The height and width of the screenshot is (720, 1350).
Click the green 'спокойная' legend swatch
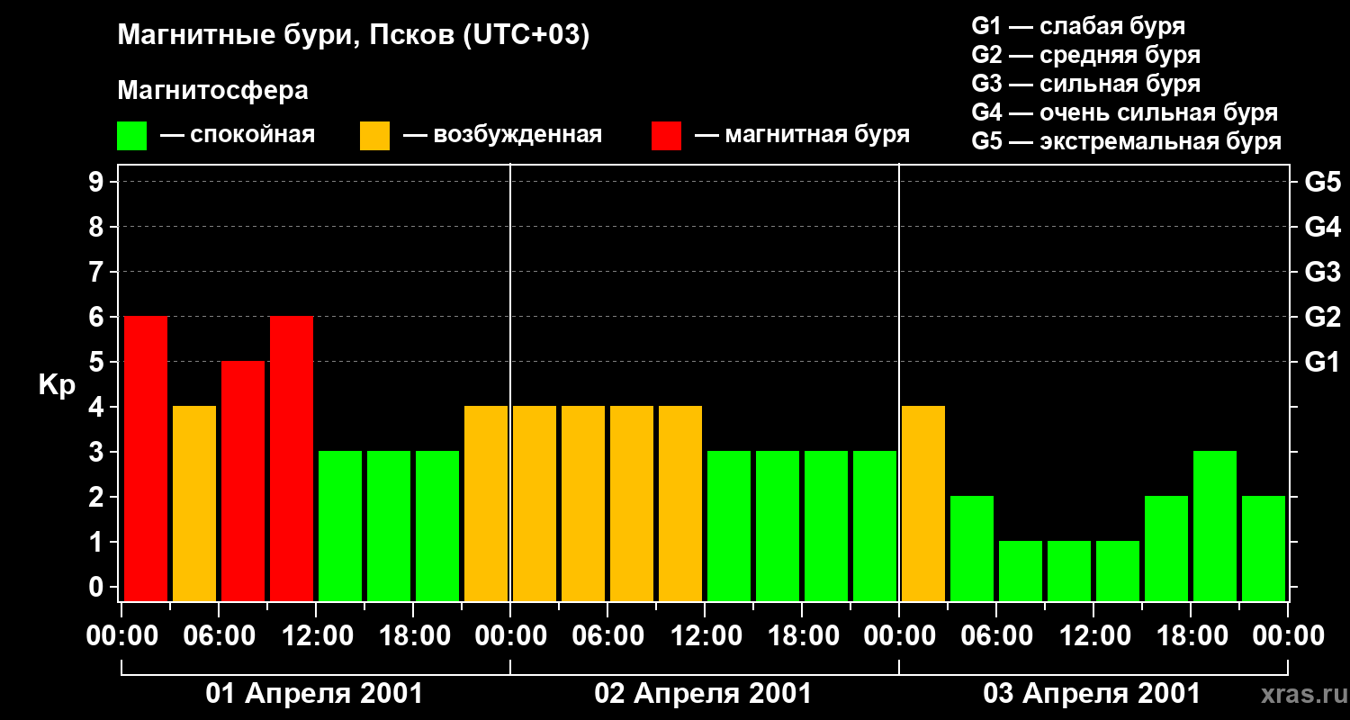point(131,136)
